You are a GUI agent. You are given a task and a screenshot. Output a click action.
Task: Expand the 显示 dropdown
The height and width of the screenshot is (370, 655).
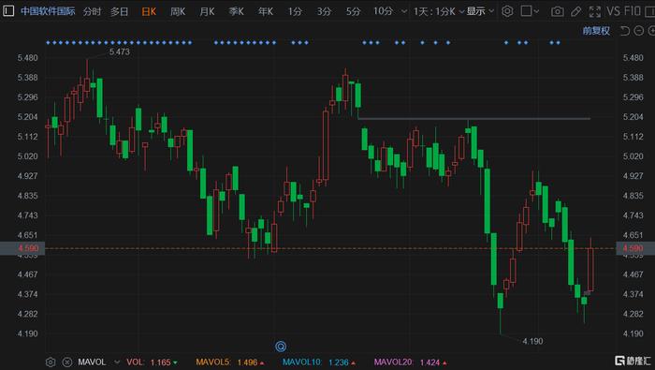click(480, 11)
